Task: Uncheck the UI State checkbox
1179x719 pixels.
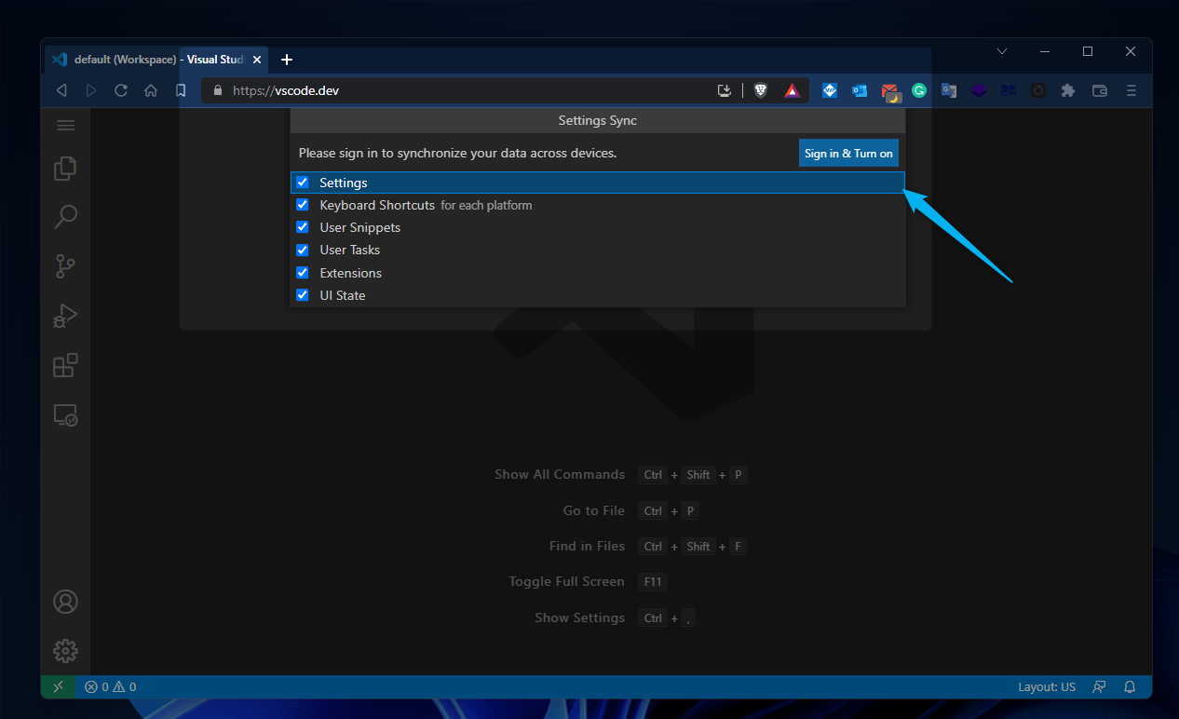Action: pos(302,295)
